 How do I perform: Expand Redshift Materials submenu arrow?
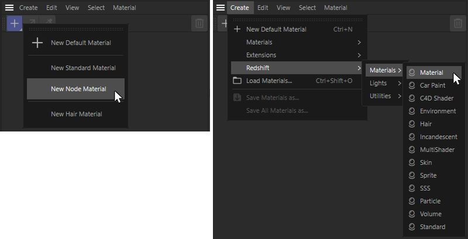(x=400, y=70)
